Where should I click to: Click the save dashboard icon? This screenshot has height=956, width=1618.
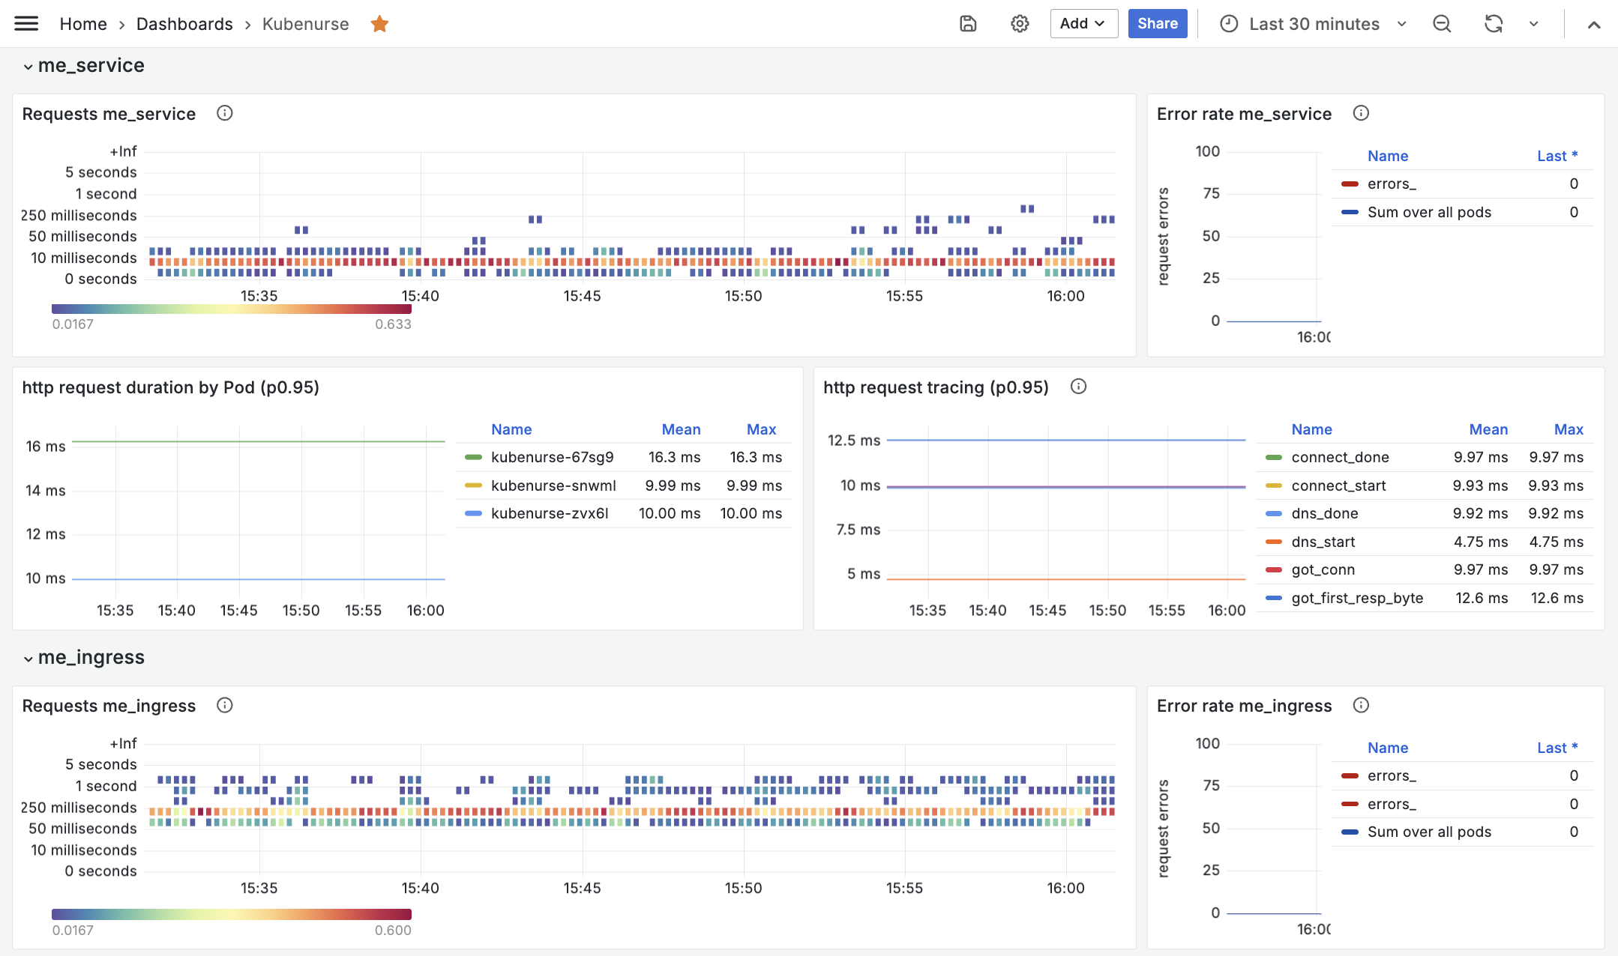point(968,24)
